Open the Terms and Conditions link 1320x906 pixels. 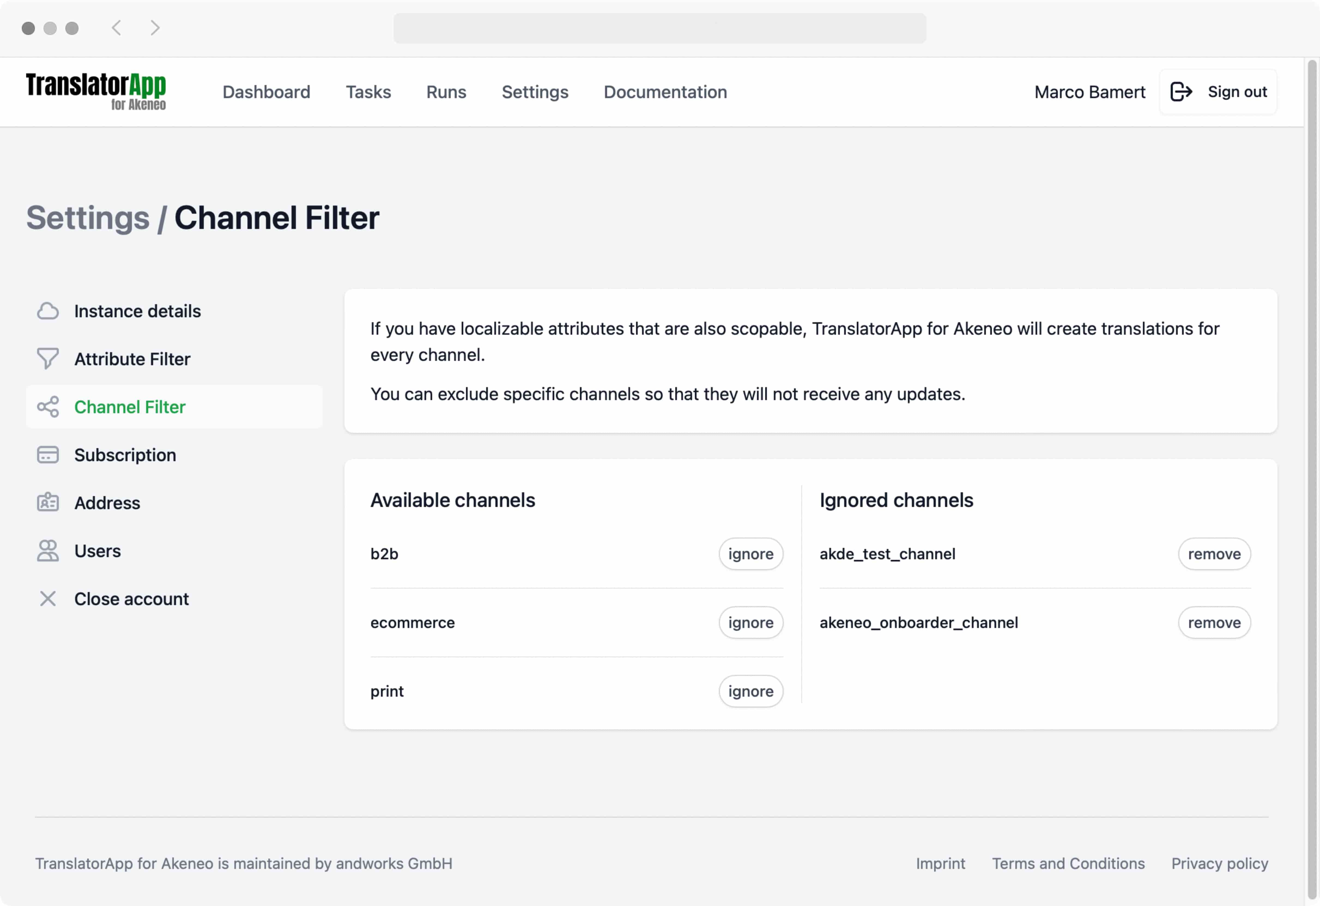[1068, 863]
